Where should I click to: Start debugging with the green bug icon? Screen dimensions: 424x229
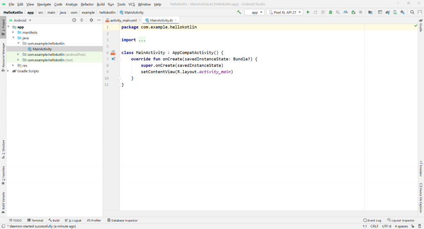[x=330, y=12]
